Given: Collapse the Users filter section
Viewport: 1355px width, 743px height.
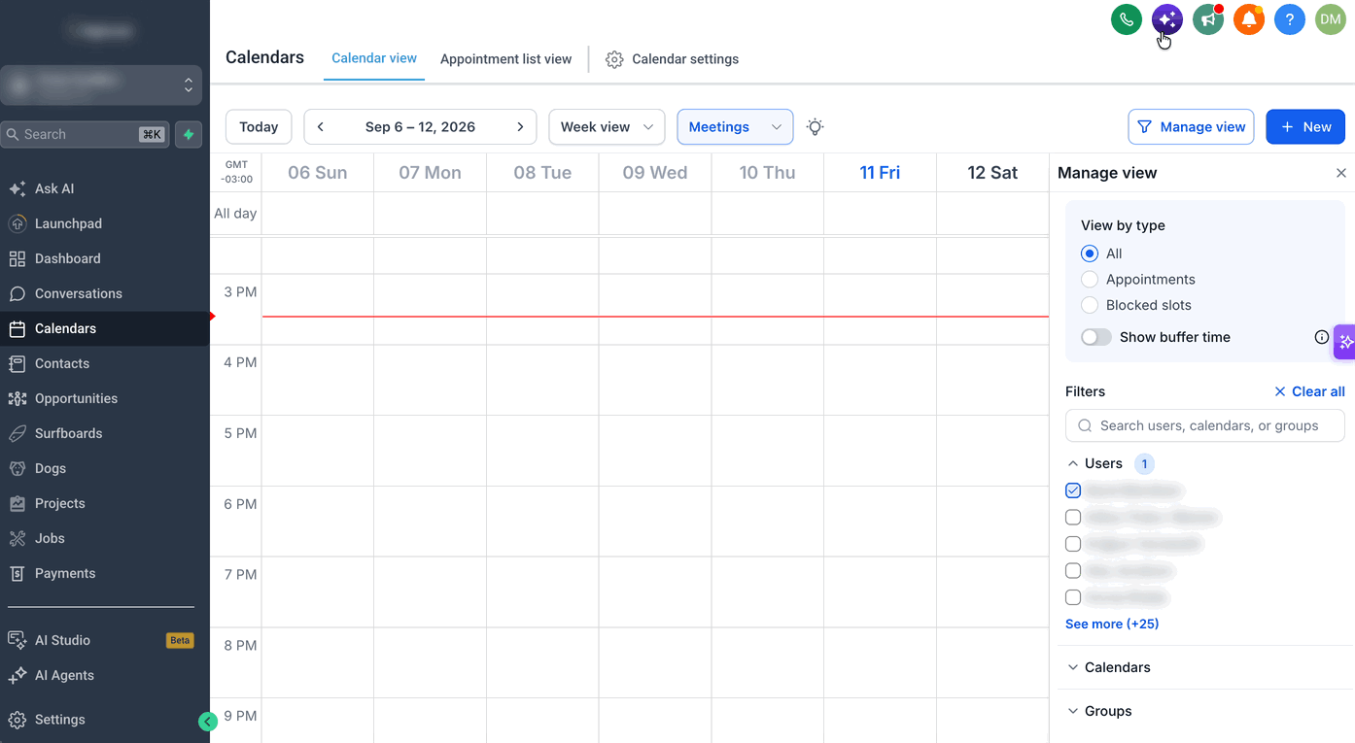Looking at the screenshot, I should tap(1073, 464).
